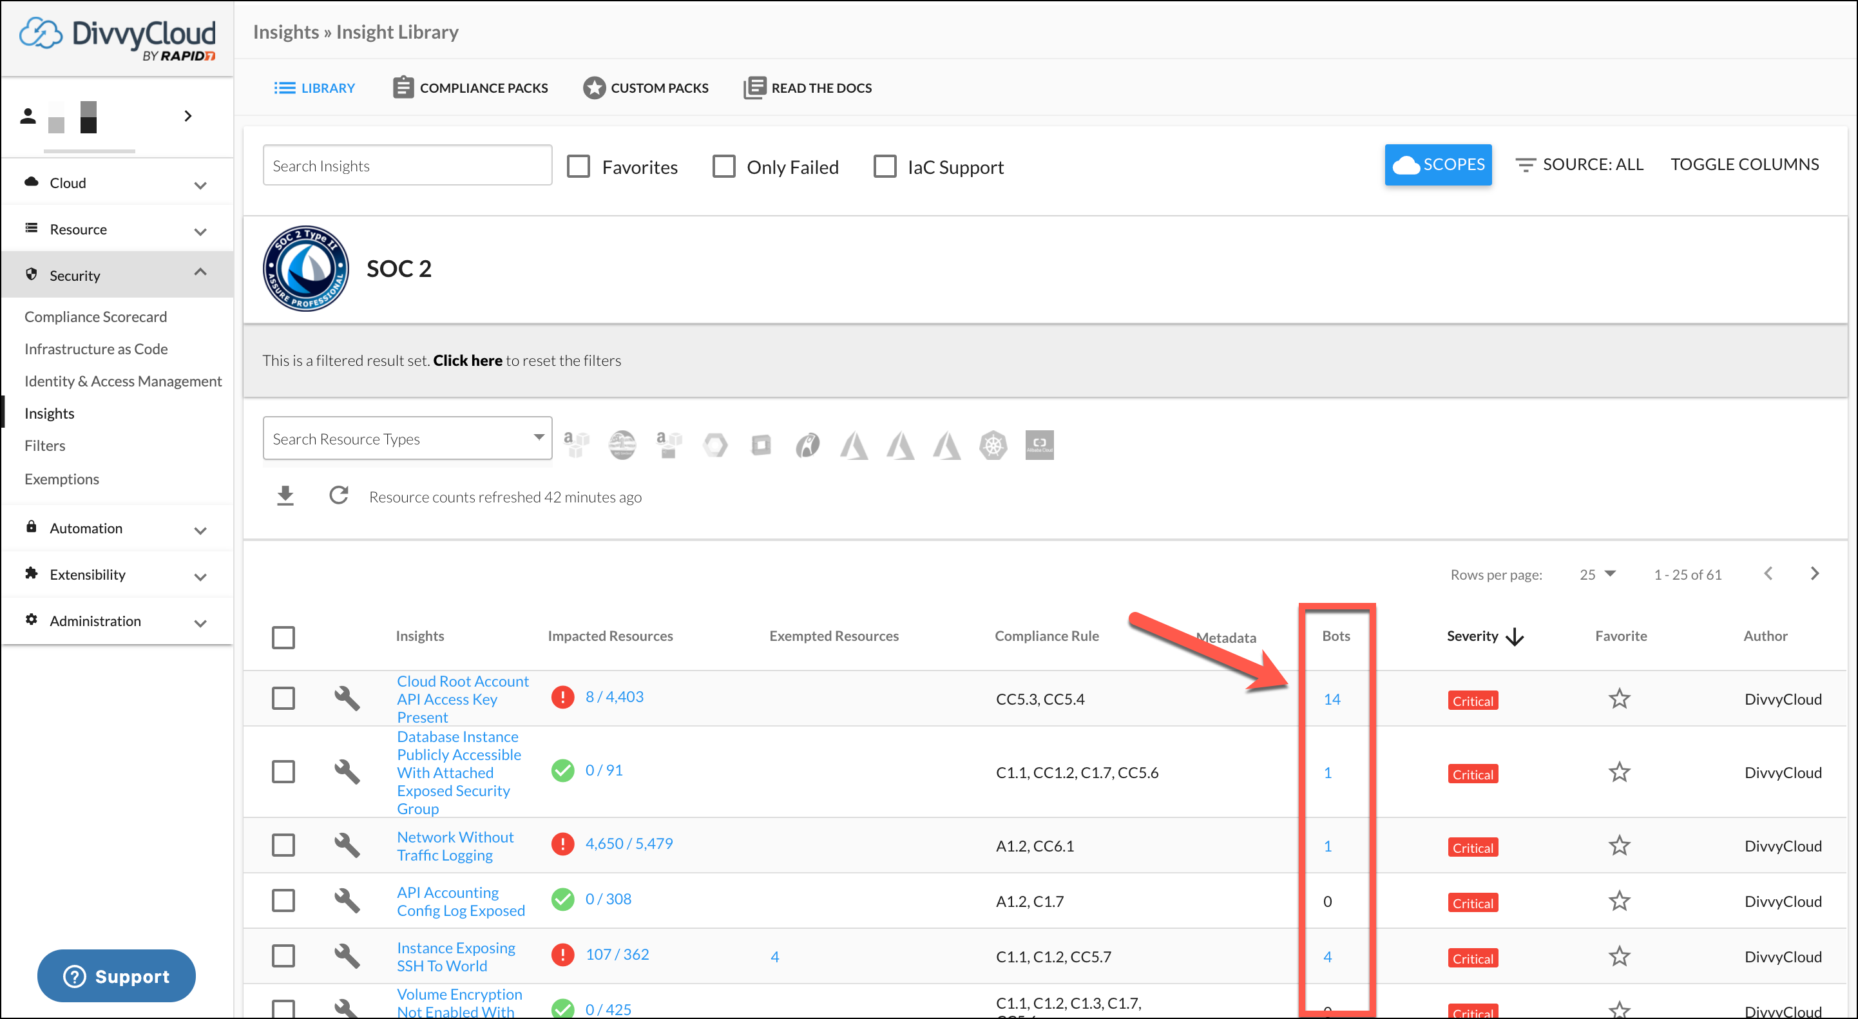1858x1019 pixels.
Task: Open Compliance Scorecard page
Action: pos(95,317)
